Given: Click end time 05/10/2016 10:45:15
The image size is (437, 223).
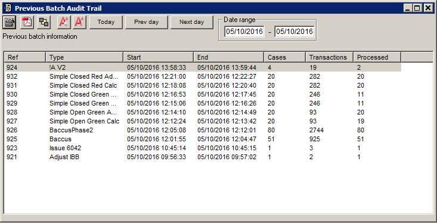Looking at the screenshot, I should click(x=227, y=148).
